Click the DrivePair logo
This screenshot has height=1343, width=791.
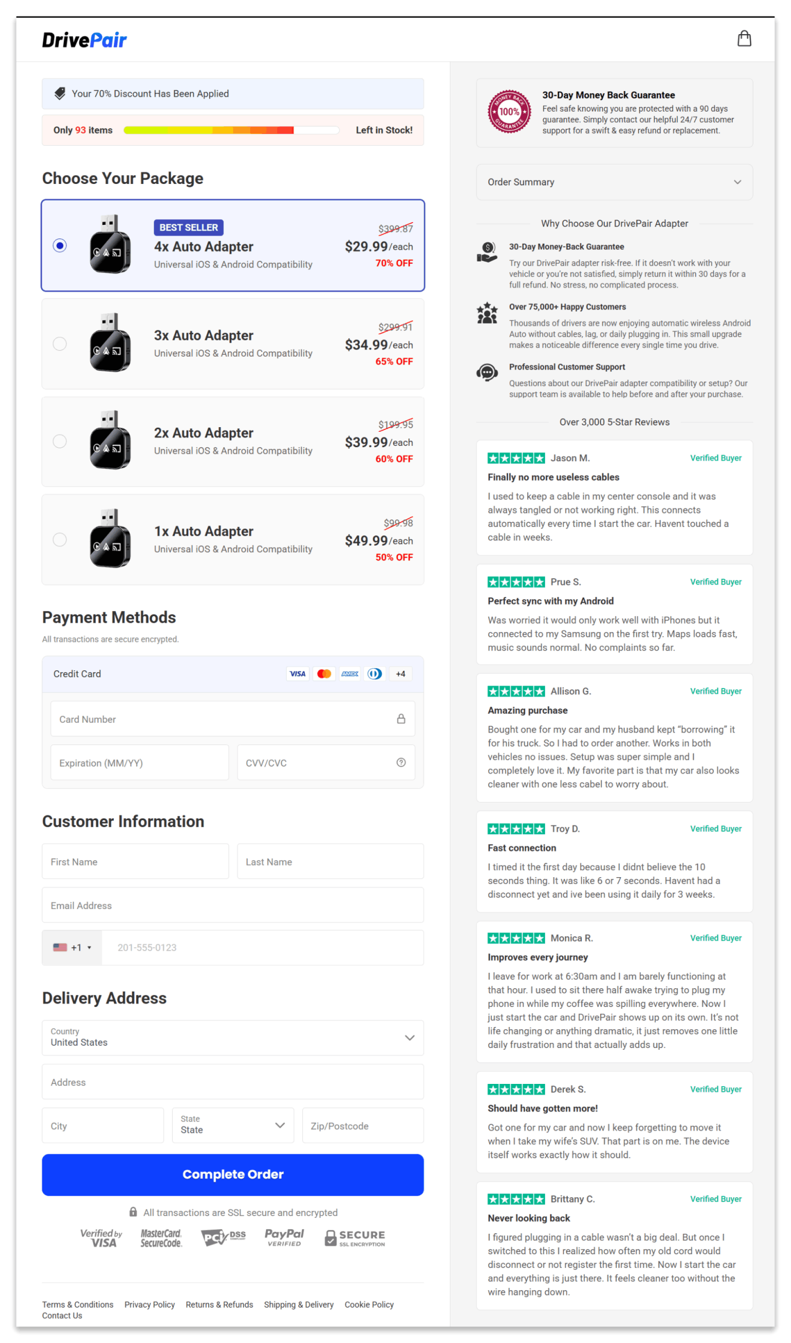click(84, 40)
